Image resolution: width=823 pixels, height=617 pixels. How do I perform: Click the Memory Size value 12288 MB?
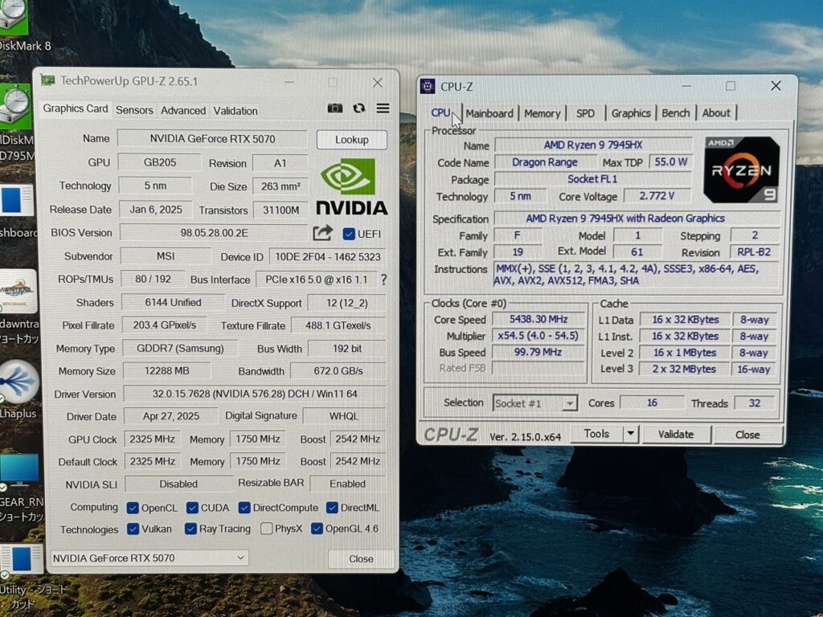point(167,371)
